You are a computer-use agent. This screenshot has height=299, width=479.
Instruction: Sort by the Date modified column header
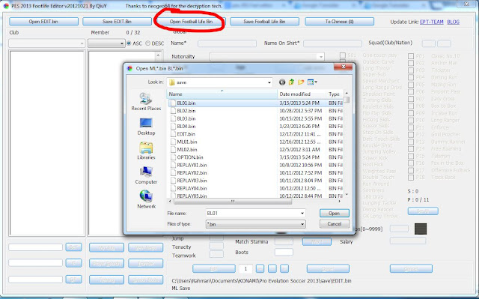302,94
